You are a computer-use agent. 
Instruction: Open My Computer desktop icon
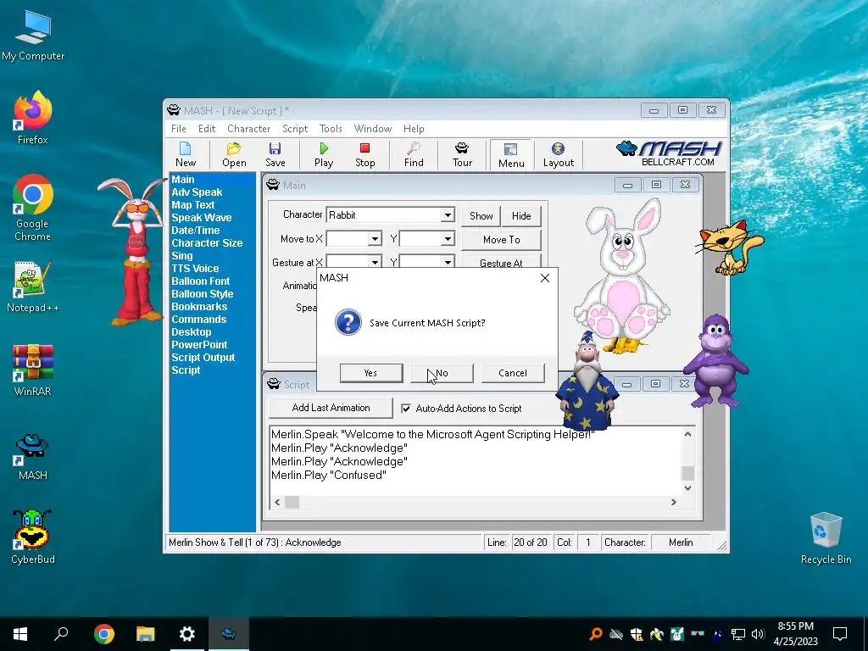(33, 36)
